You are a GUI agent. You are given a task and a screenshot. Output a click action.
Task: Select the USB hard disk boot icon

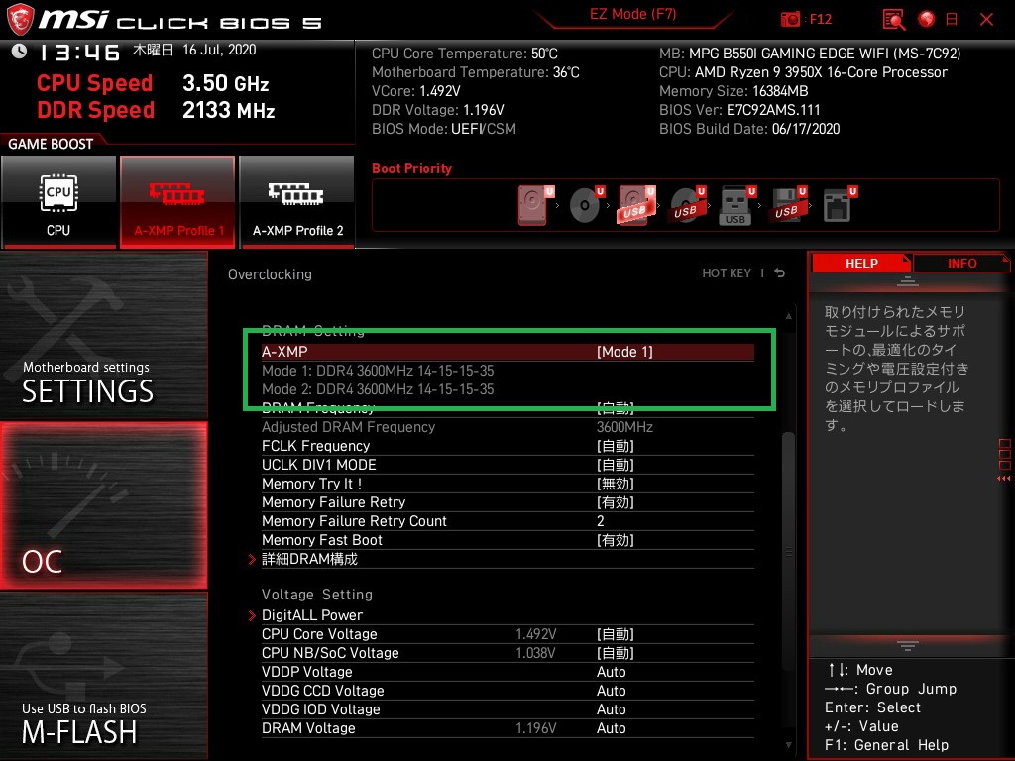point(637,205)
